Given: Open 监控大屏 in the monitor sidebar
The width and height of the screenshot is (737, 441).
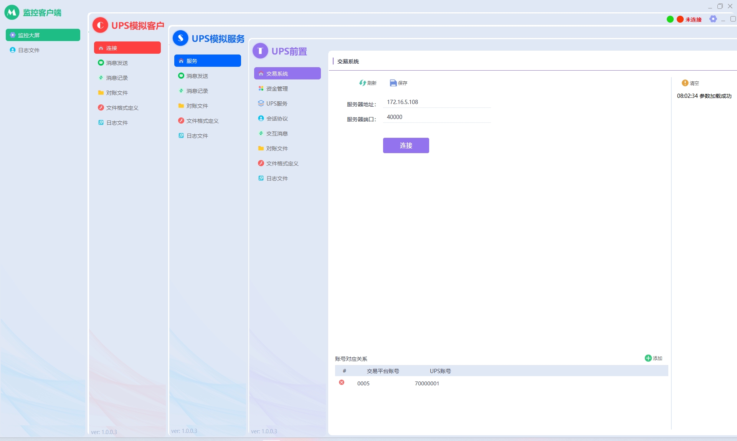Looking at the screenshot, I should [43, 35].
